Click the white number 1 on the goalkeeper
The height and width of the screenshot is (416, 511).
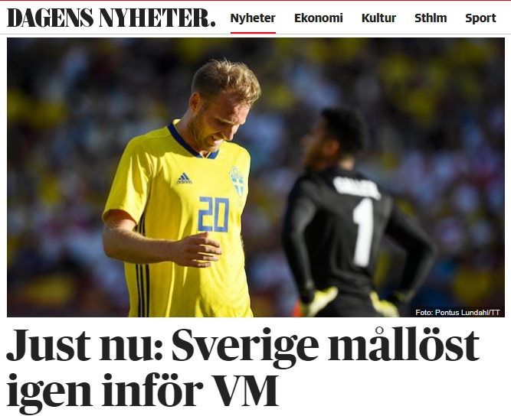point(364,232)
